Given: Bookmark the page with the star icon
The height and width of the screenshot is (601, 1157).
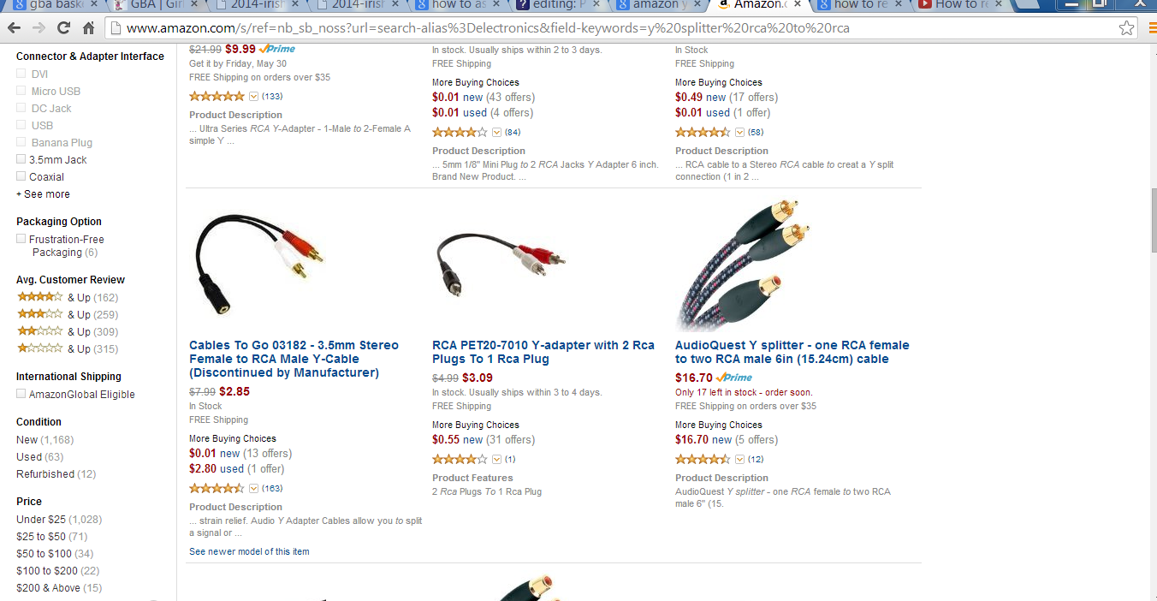Looking at the screenshot, I should pyautogui.click(x=1127, y=27).
